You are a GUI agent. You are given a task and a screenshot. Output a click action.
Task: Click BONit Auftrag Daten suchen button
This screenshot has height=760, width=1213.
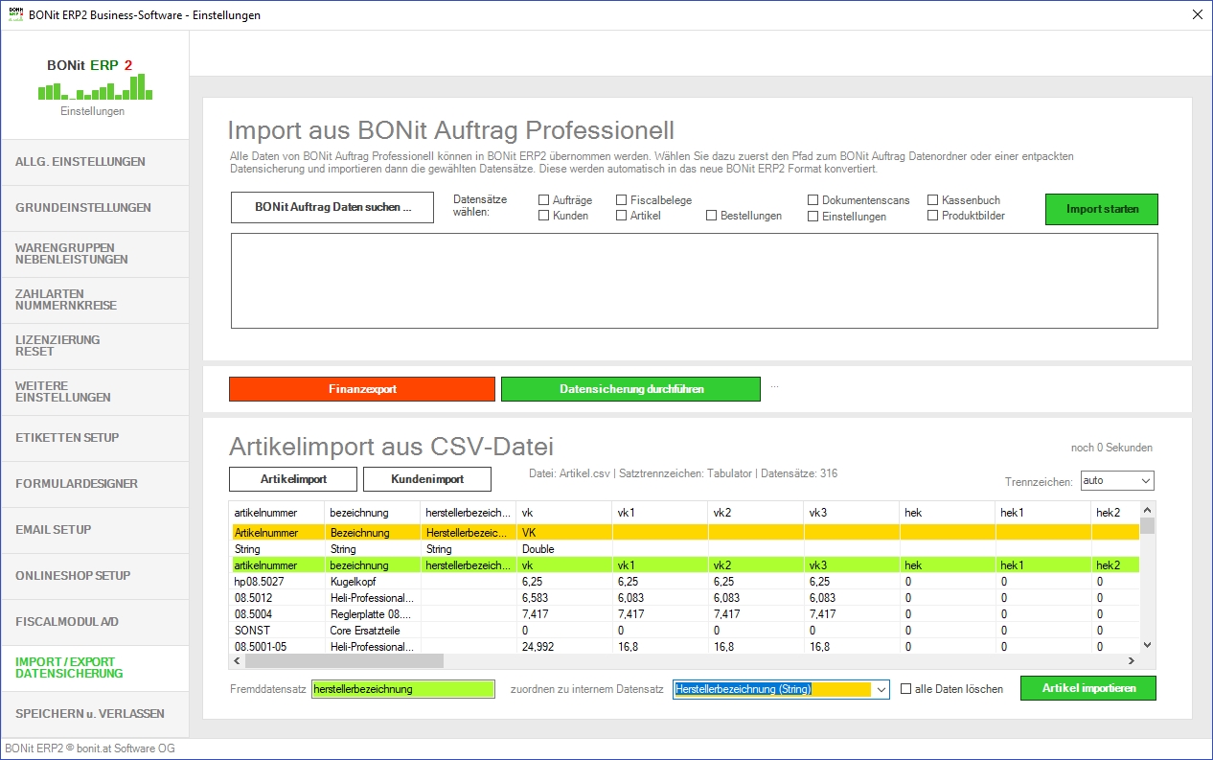pyautogui.click(x=332, y=208)
